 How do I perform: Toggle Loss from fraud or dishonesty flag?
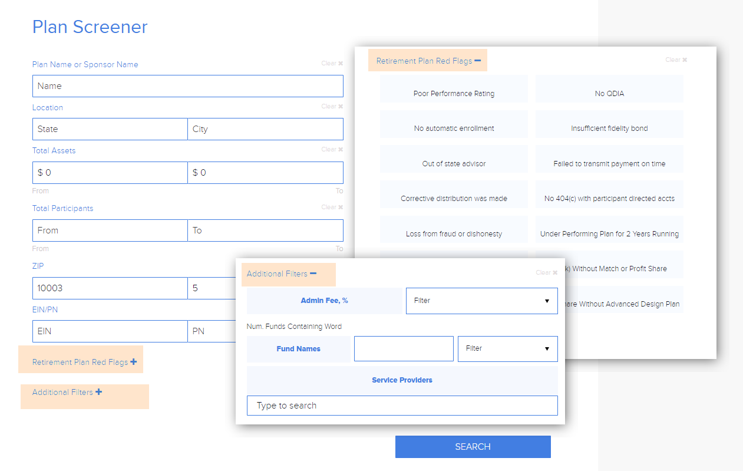[x=454, y=233]
